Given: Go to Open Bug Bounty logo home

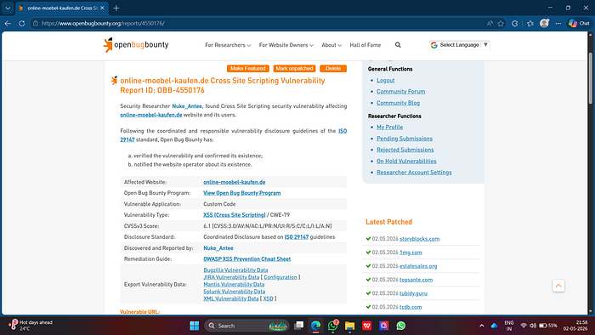Looking at the screenshot, I should tap(136, 45).
